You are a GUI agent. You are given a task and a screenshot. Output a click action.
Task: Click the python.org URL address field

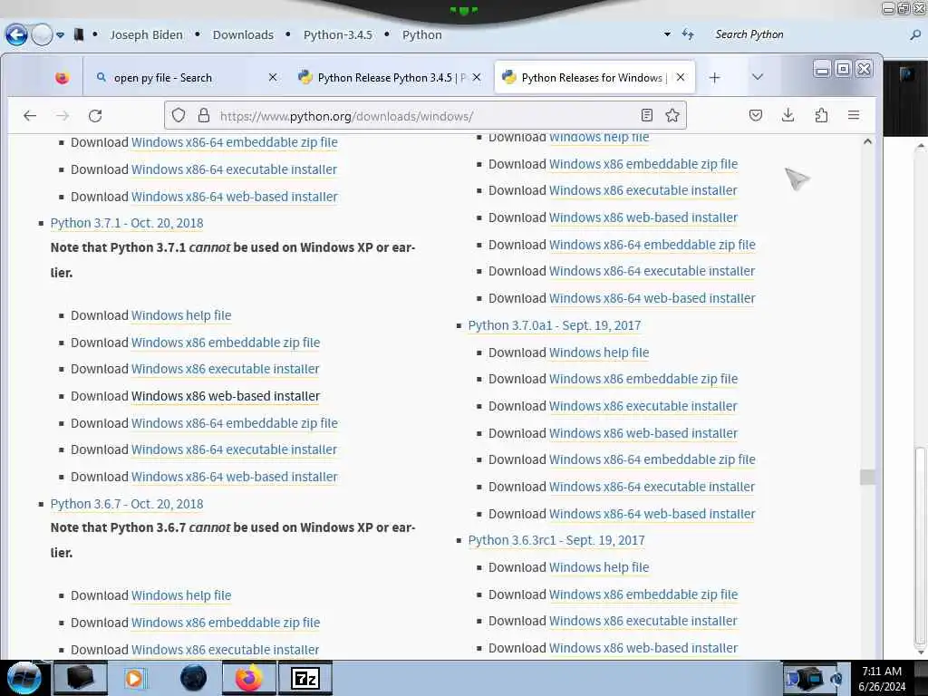426,115
